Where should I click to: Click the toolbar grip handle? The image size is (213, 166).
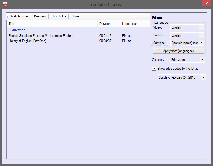(x=7, y=16)
